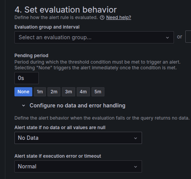This screenshot has width=191, height=179.
Task: Choose the 2m pending period preset
Action: (x=54, y=92)
